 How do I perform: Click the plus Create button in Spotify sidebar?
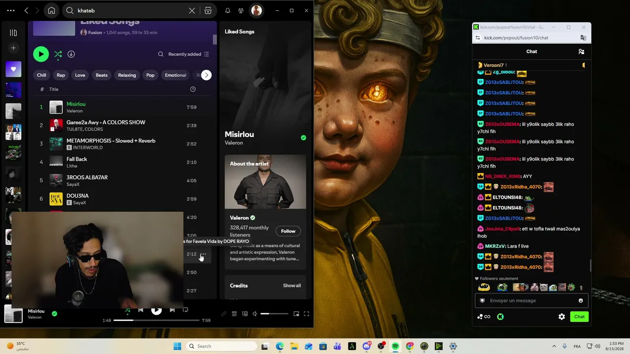(13, 48)
